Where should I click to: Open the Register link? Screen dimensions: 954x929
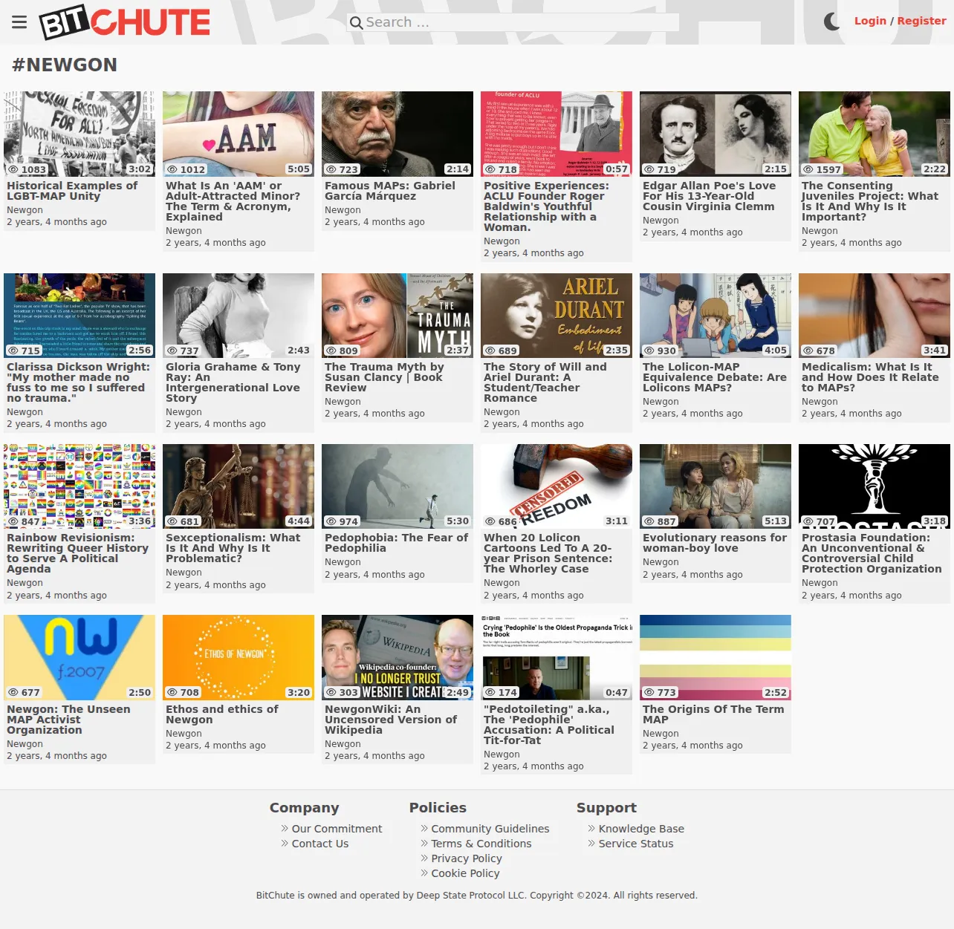[x=921, y=21]
